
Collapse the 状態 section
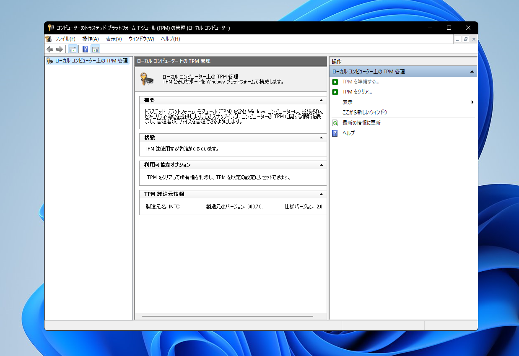[x=321, y=138]
